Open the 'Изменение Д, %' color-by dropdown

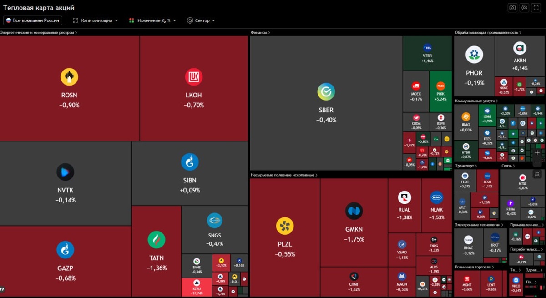(x=152, y=20)
